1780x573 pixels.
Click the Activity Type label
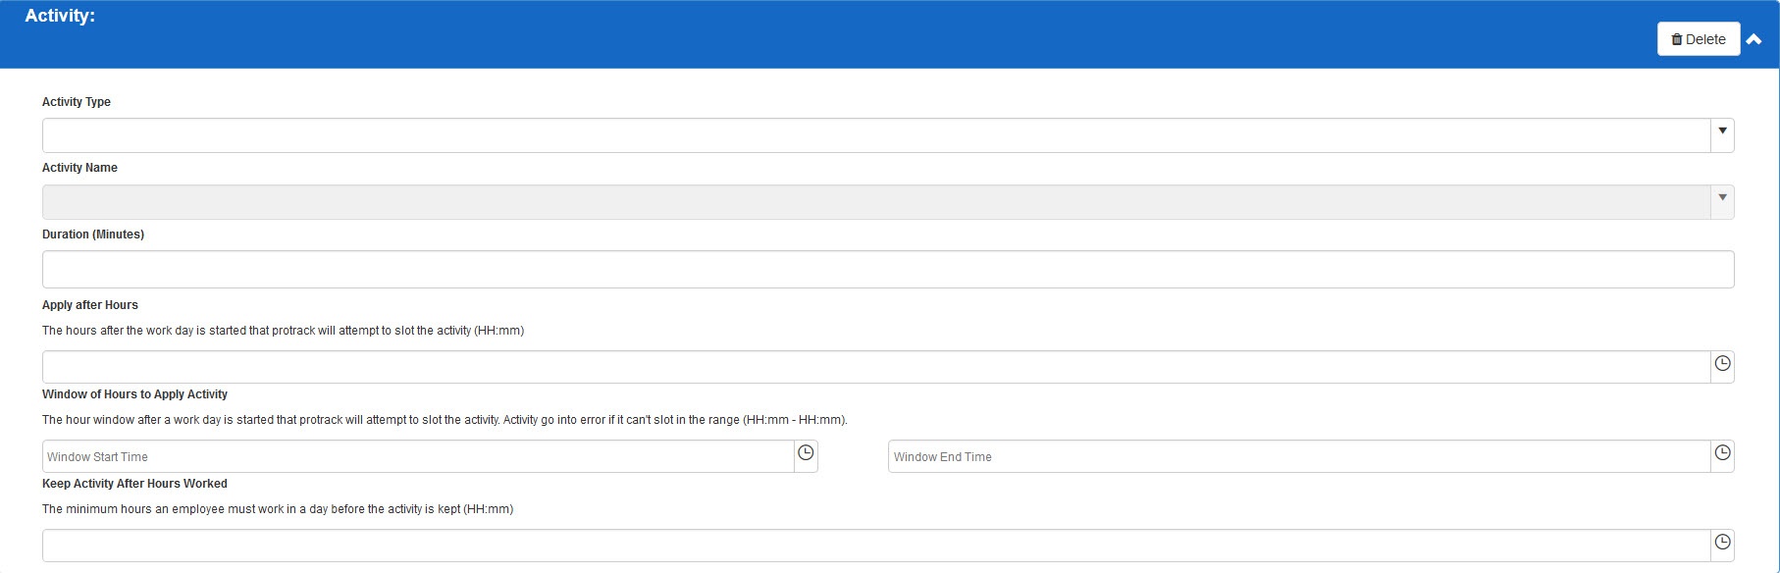77,102
